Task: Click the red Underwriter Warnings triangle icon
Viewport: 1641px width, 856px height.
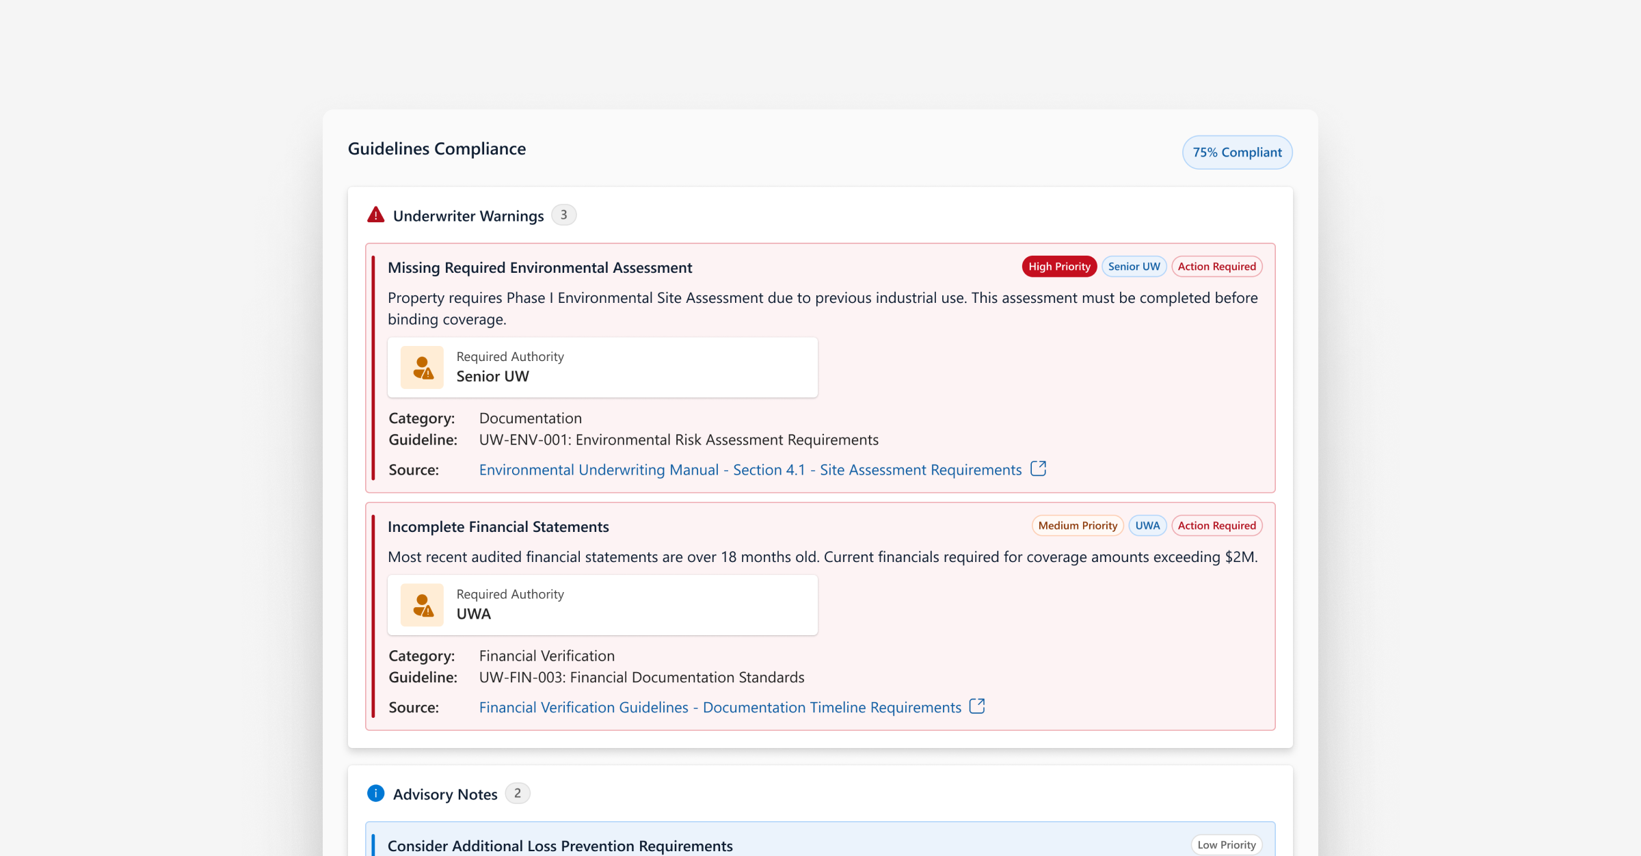Action: point(375,215)
